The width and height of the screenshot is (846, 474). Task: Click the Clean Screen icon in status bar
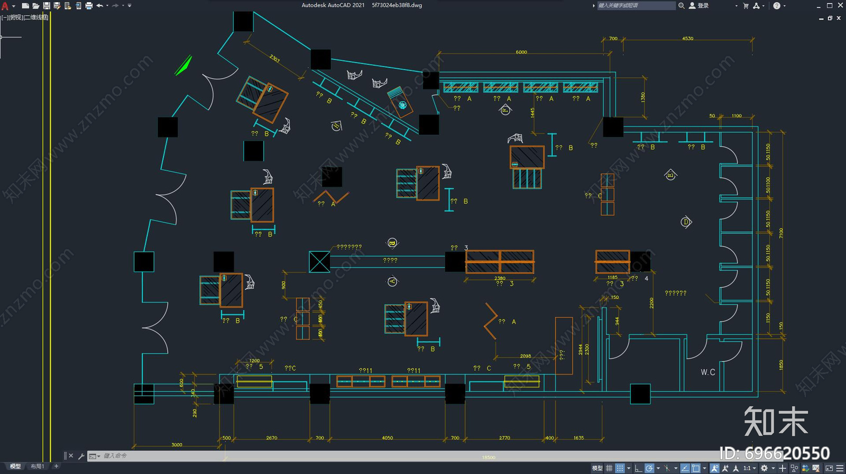829,468
